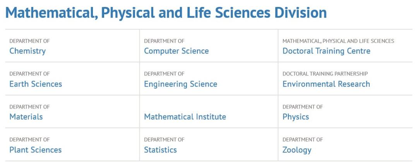418x162 pixels.
Task: Click the Mathematical, Physical and Life Sciences Division heading
Action: pos(166,13)
